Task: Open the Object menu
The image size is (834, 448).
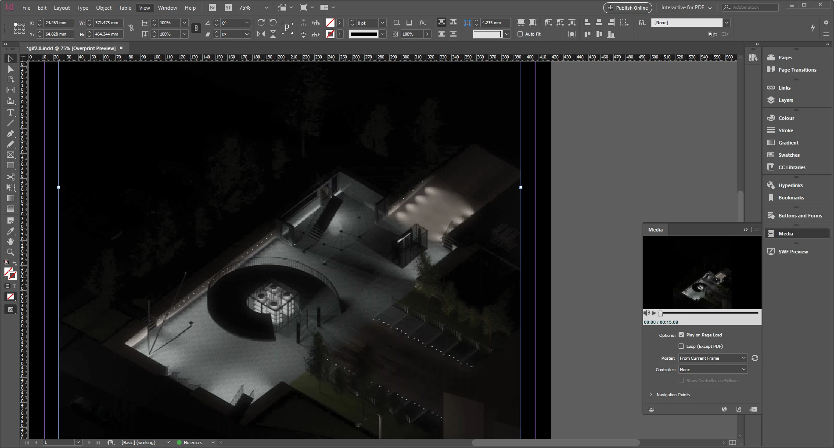Action: 104,7
